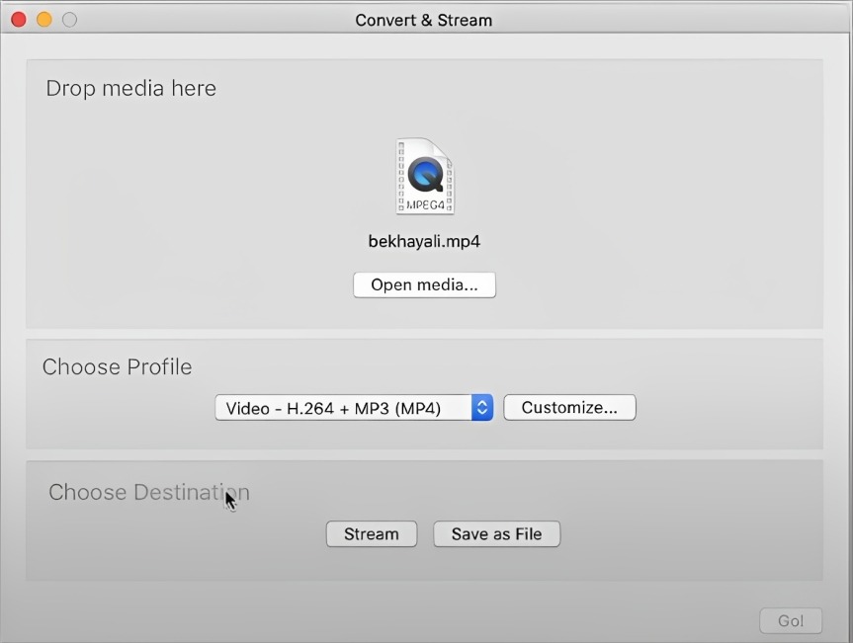The width and height of the screenshot is (853, 643).
Task: Click the Open media... button
Action: point(424,284)
